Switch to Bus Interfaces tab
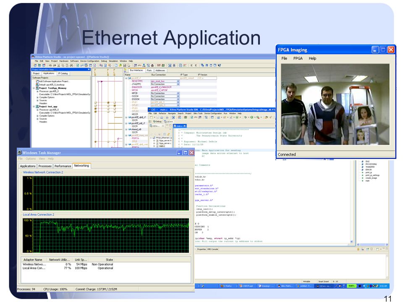The height and width of the screenshot is (302, 403). [x=136, y=70]
